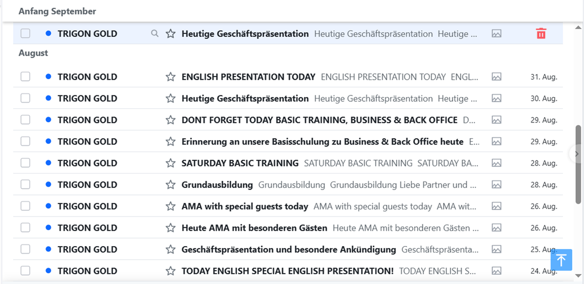Mark checkbox for Heute AMA mit besonderen Gästen

[25, 227]
